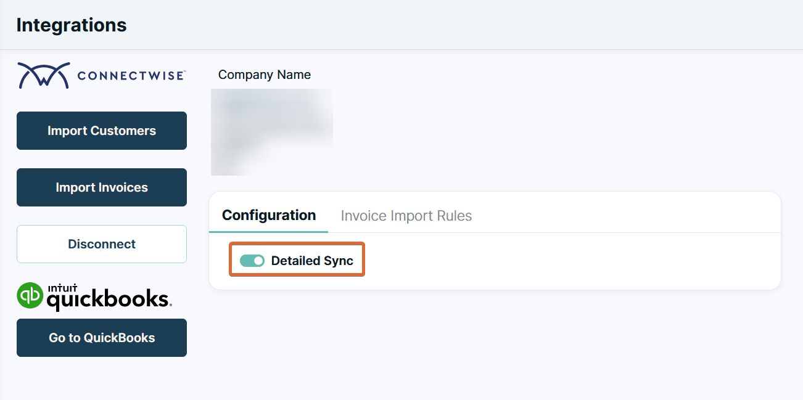This screenshot has width=803, height=400.
Task: Switch to the Invoice Import Rules tab
Action: (x=406, y=215)
